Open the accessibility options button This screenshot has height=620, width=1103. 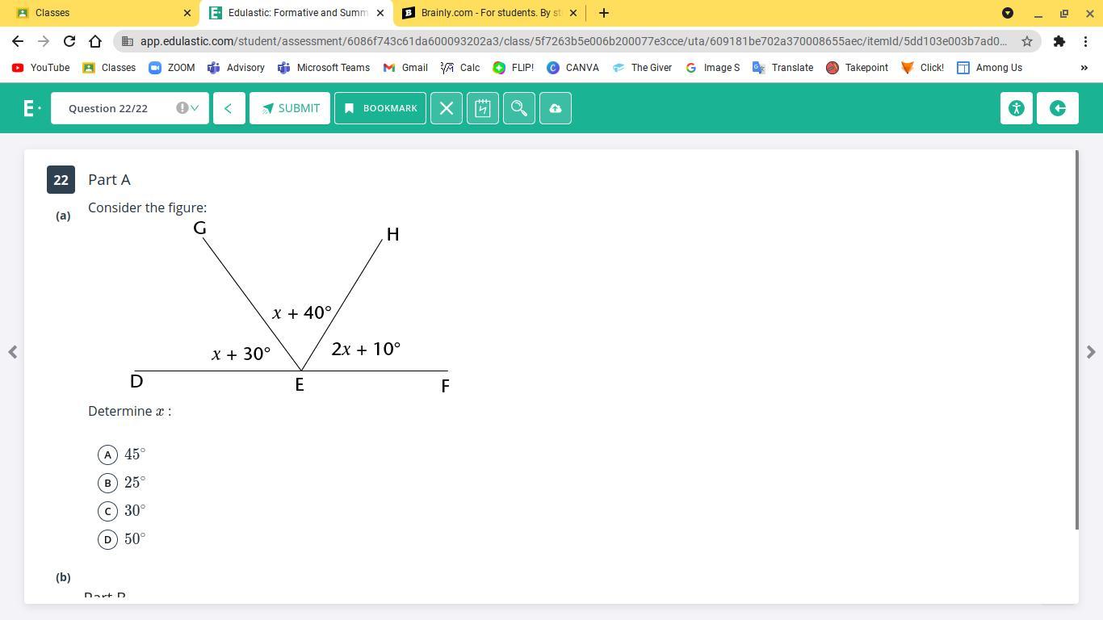point(1016,108)
